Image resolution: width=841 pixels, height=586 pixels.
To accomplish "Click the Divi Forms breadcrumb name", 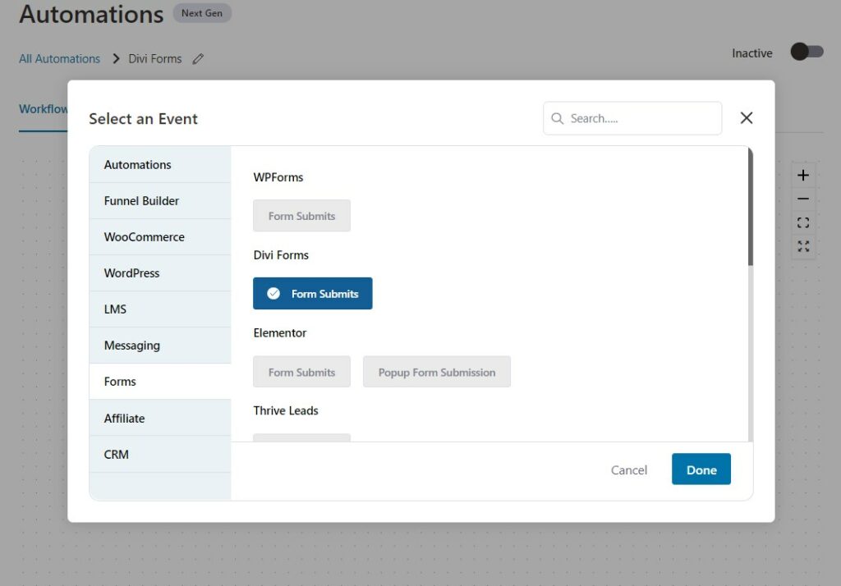I will click(x=155, y=59).
